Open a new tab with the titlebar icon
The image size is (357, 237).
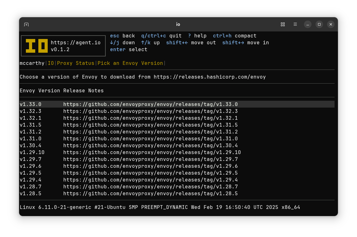point(27,24)
